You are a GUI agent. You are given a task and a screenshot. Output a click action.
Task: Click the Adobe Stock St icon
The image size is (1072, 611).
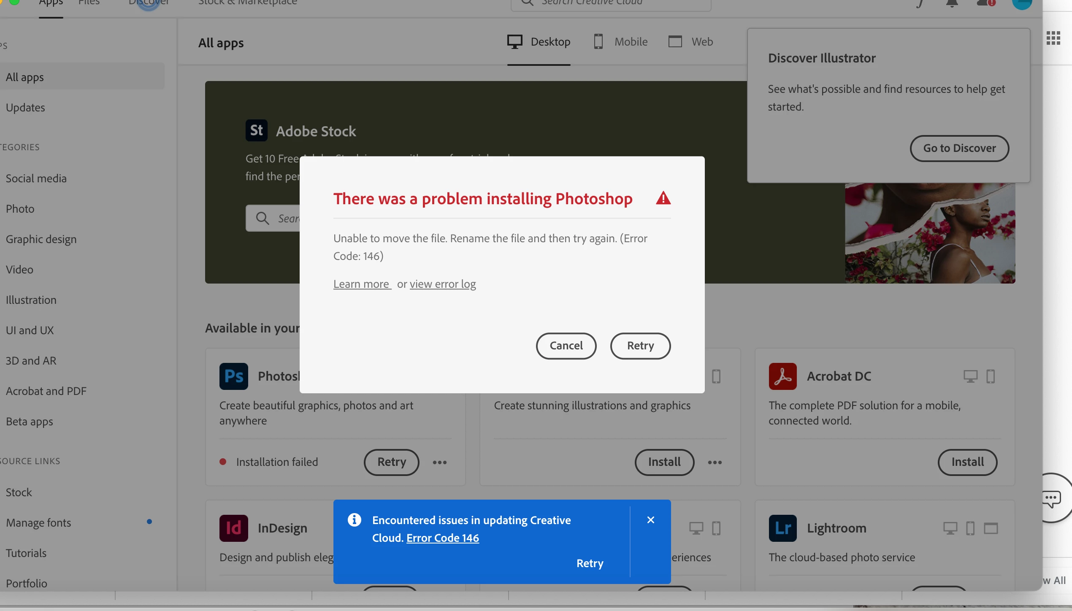256,130
